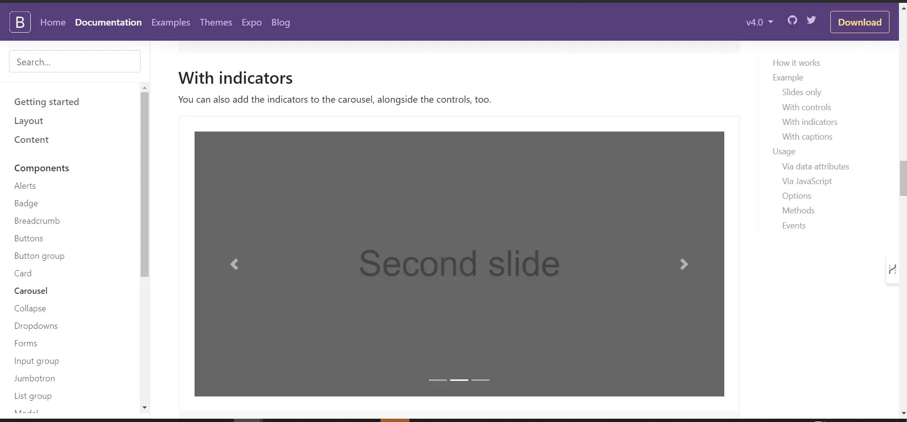This screenshot has height=422, width=907.
Task: Select the third carousel indicator
Action: [480, 380]
